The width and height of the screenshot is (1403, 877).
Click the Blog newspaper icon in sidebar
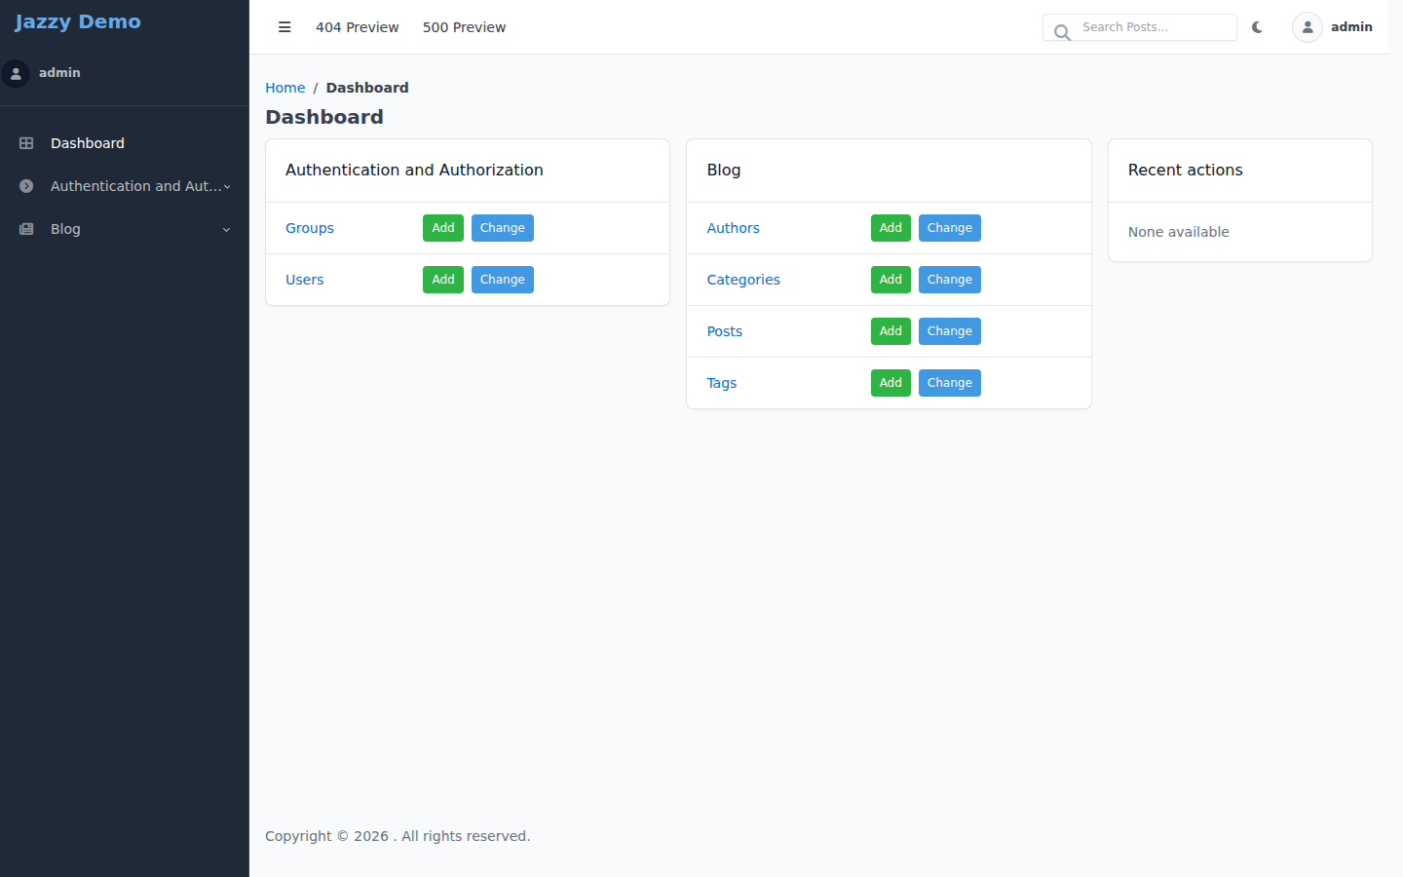coord(26,229)
